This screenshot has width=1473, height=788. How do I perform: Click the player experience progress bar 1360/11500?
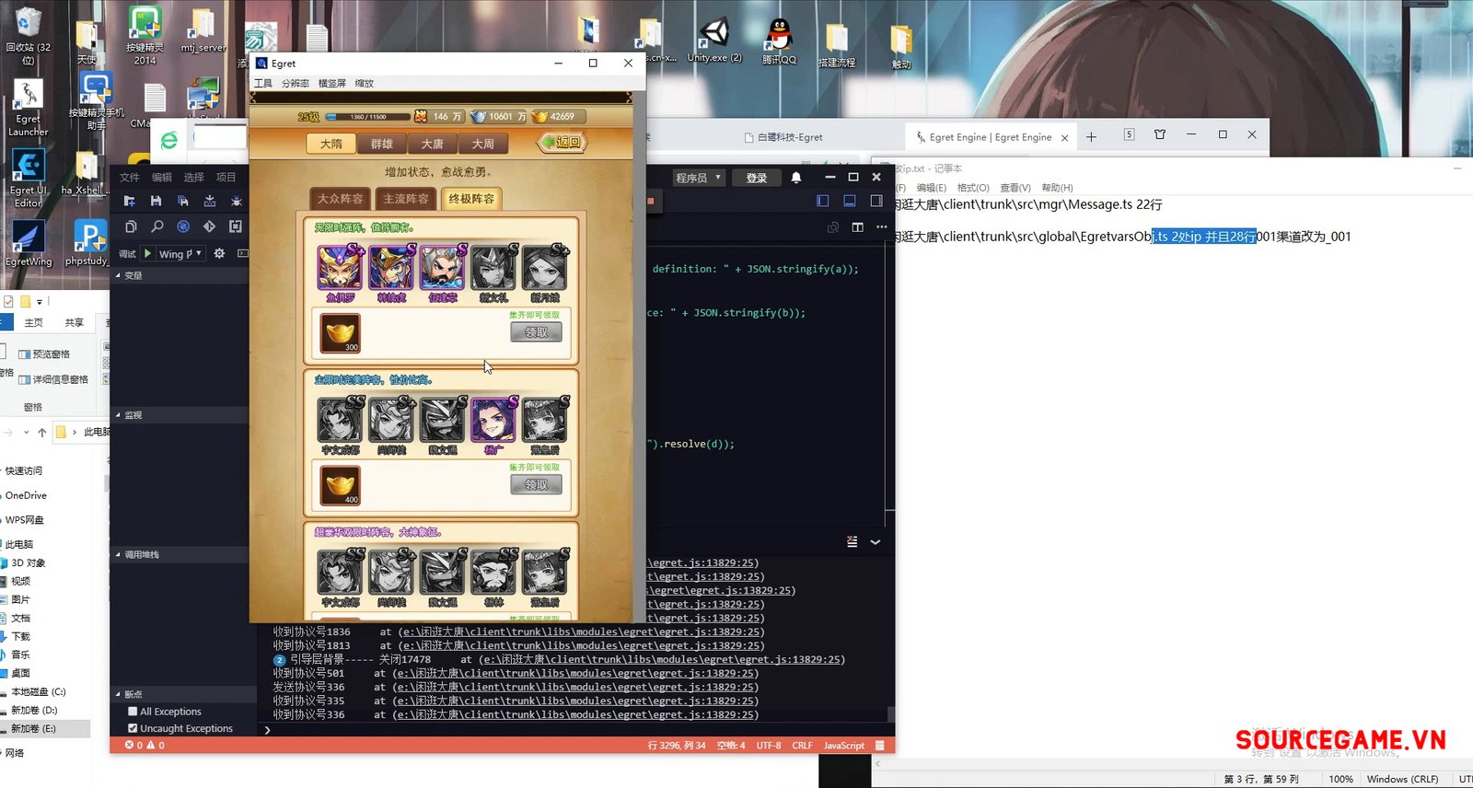368,117
